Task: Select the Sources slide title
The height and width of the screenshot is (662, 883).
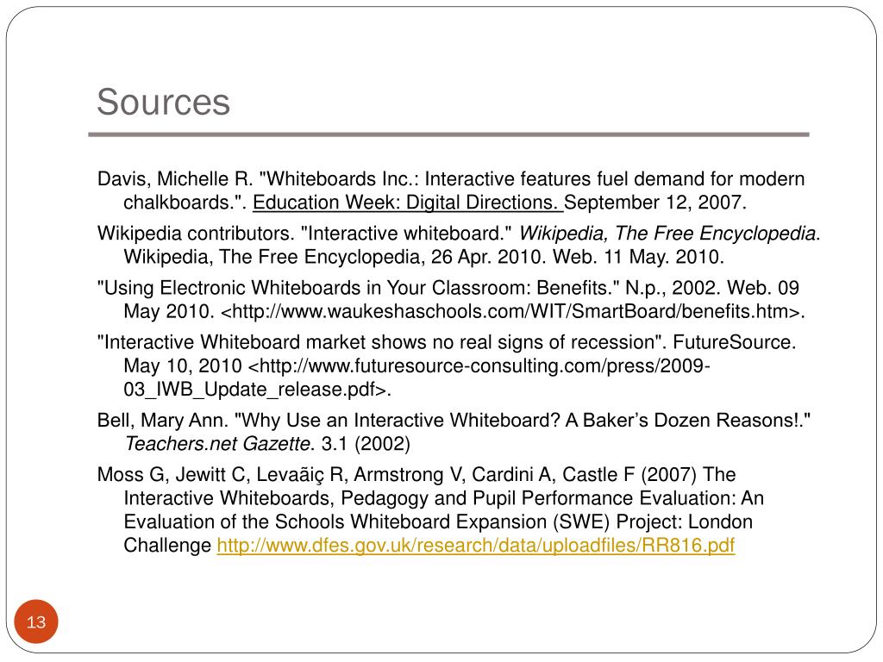Action: point(163,102)
